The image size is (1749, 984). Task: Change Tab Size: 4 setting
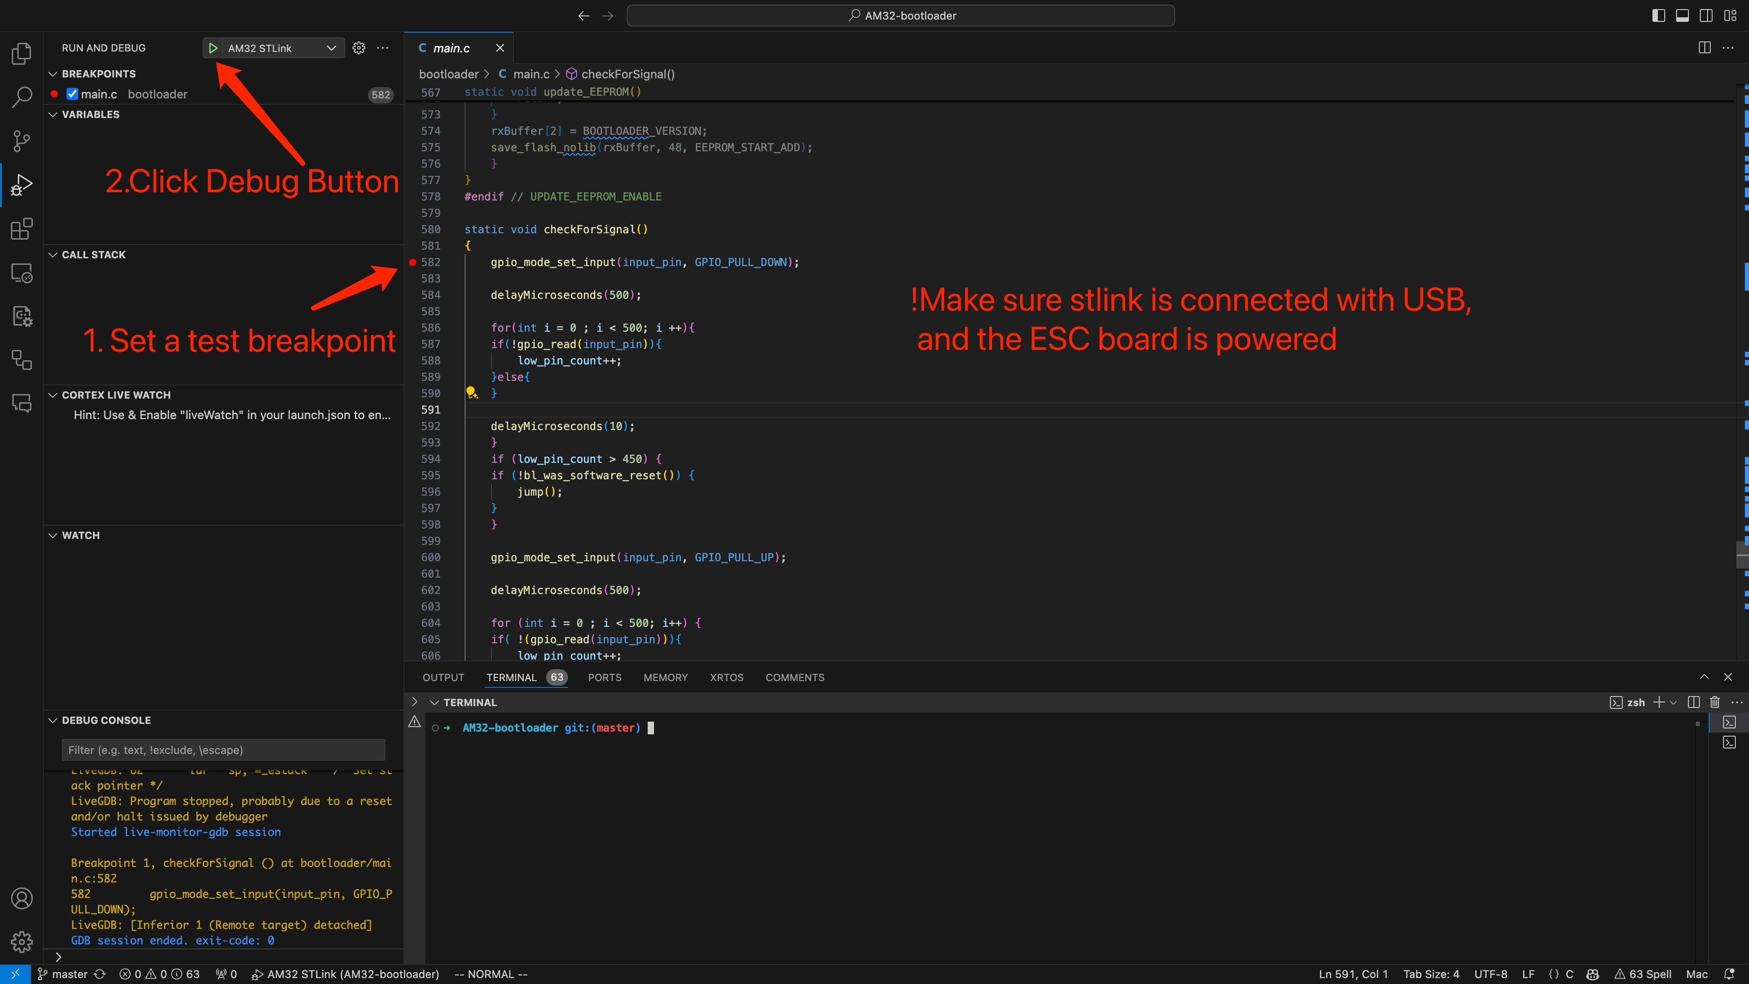pyautogui.click(x=1431, y=974)
